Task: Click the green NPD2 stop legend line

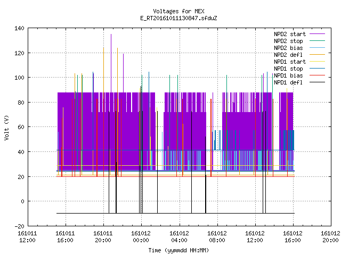Action: (x=317, y=41)
